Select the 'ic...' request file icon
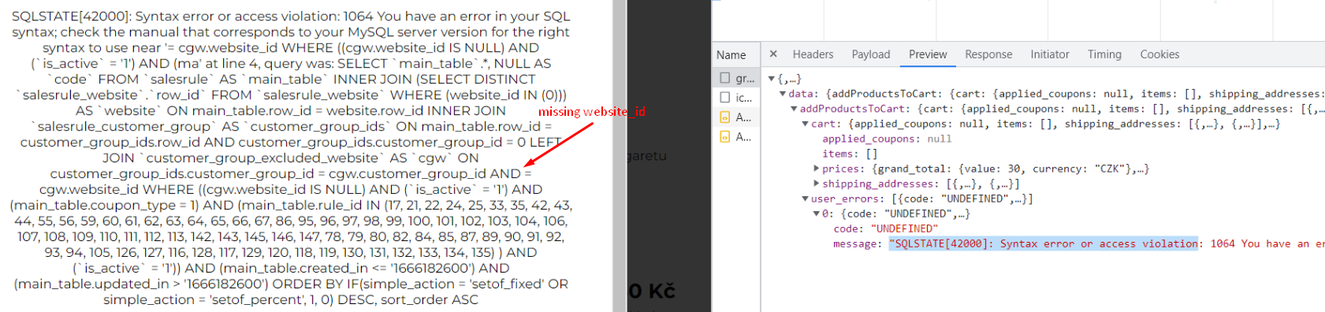1325x312 pixels. [724, 98]
